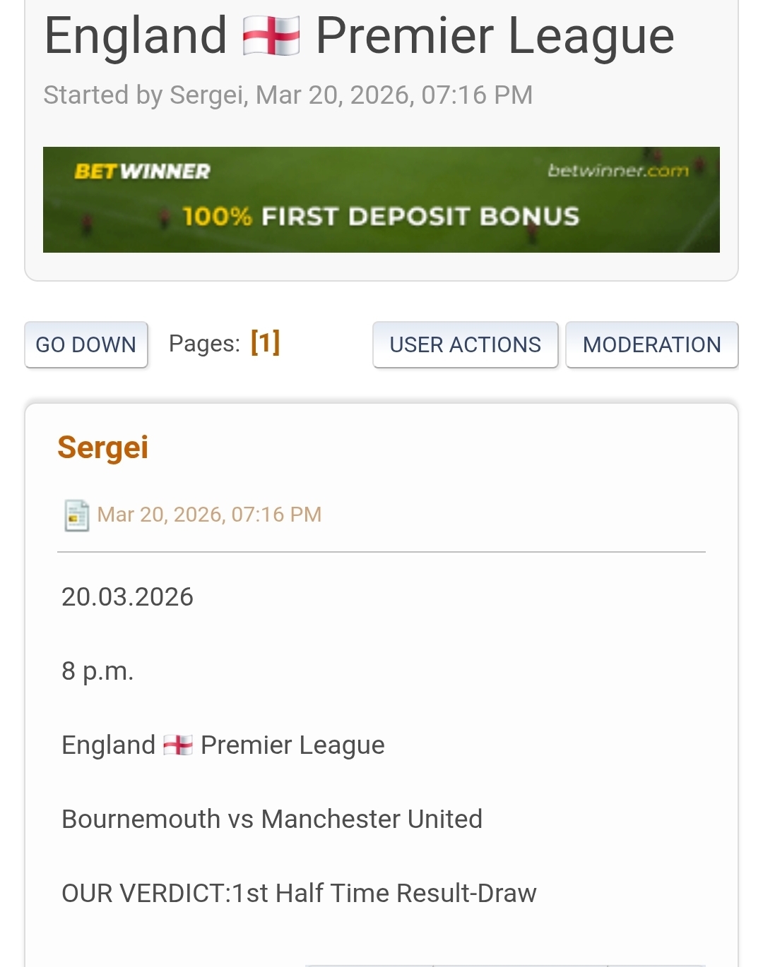
Task: Click the "8 p.m." kickoff time
Action: coord(97,671)
